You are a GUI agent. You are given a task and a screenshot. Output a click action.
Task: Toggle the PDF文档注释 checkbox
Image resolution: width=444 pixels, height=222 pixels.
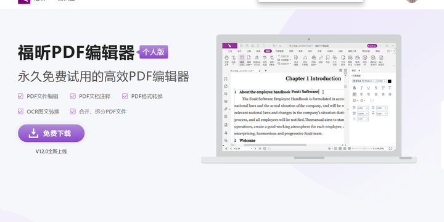[x=73, y=96]
